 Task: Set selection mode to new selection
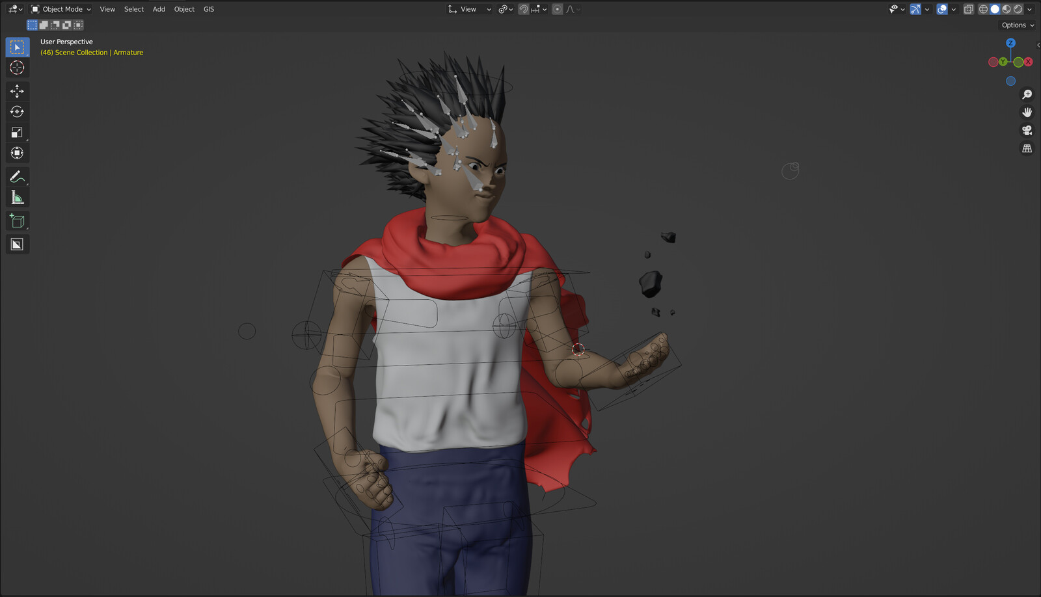31,25
